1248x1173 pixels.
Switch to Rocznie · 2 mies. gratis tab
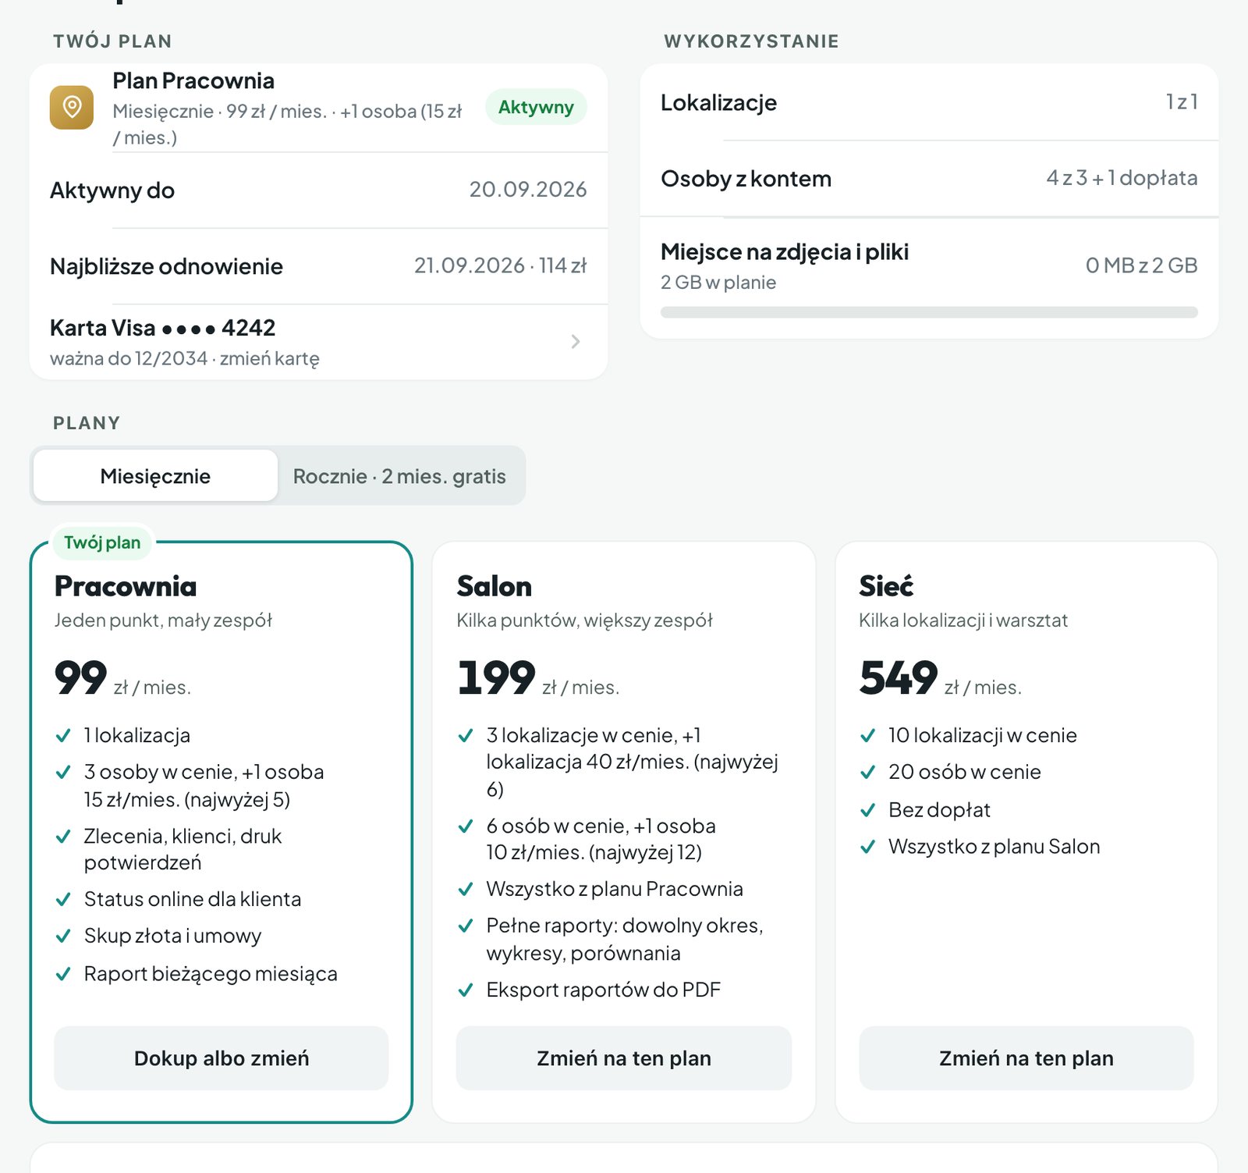(x=399, y=476)
